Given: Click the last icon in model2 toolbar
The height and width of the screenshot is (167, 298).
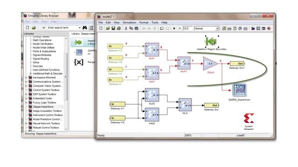Looking at the screenshot, I should pyautogui.click(x=269, y=28).
